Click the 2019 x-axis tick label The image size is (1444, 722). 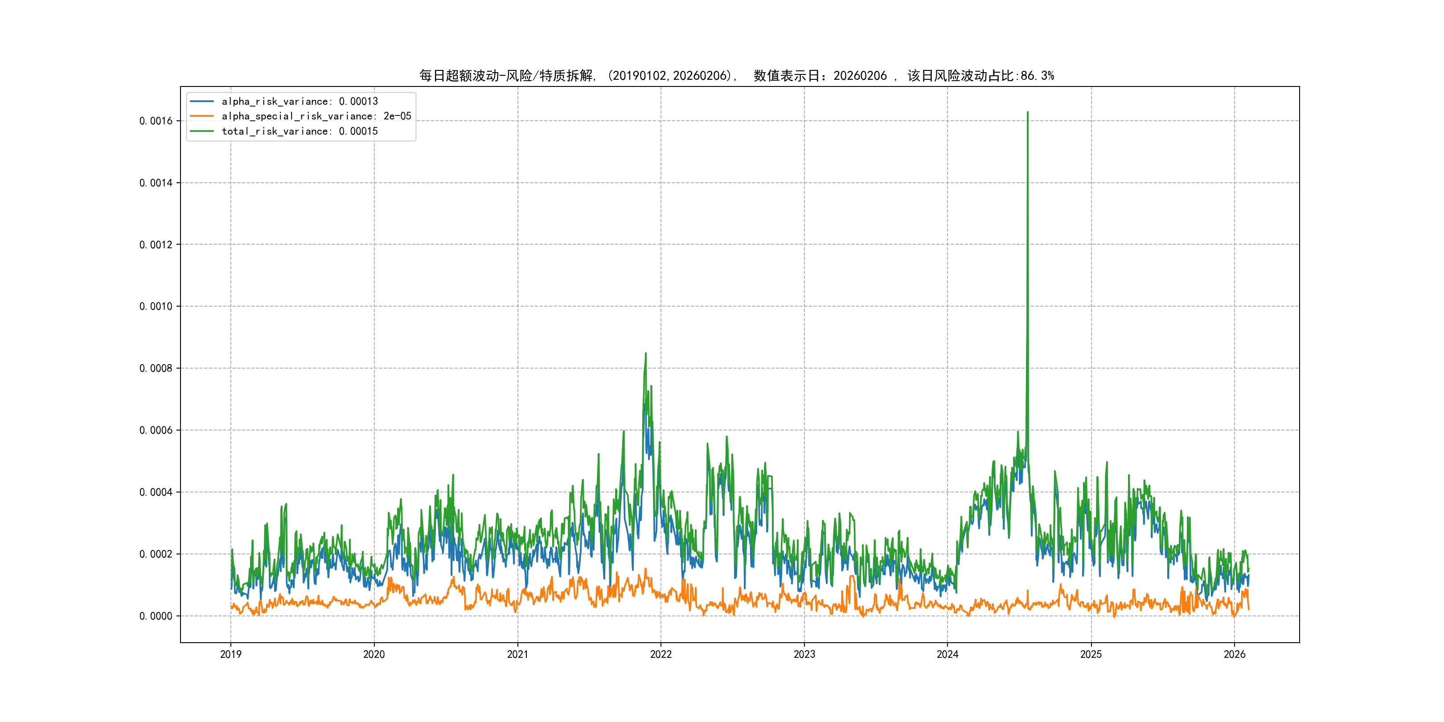[x=230, y=654]
